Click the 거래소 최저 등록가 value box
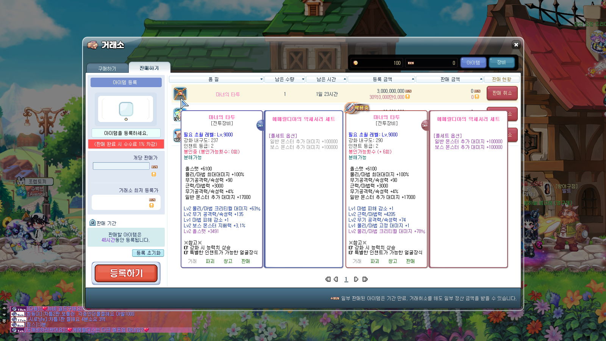The height and width of the screenshot is (341, 606). tap(126, 202)
